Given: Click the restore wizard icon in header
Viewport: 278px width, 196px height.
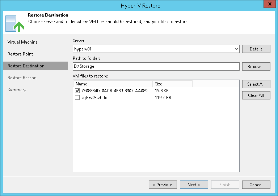Looking at the screenshot, I should tap(14, 23).
